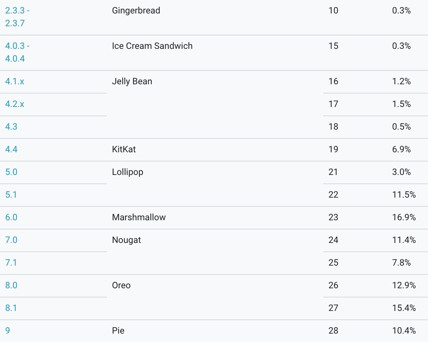Open the version 9 link
428x352 pixels.
click(7, 331)
